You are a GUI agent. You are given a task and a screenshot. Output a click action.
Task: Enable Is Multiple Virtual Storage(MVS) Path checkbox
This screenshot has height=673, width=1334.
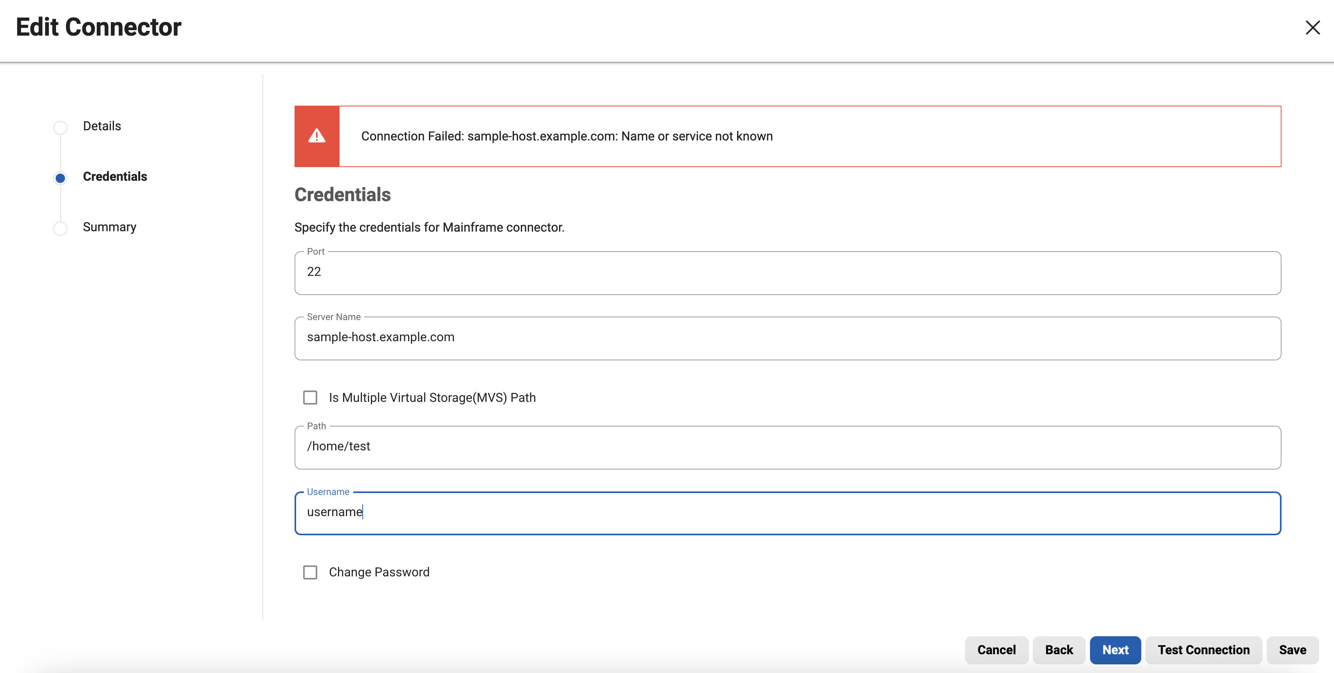pos(310,397)
